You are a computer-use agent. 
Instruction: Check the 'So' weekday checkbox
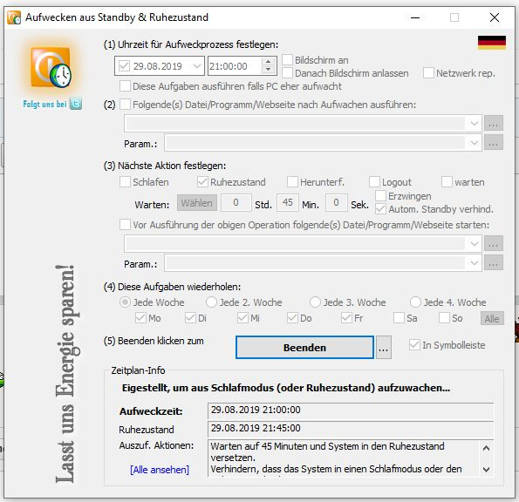click(444, 318)
